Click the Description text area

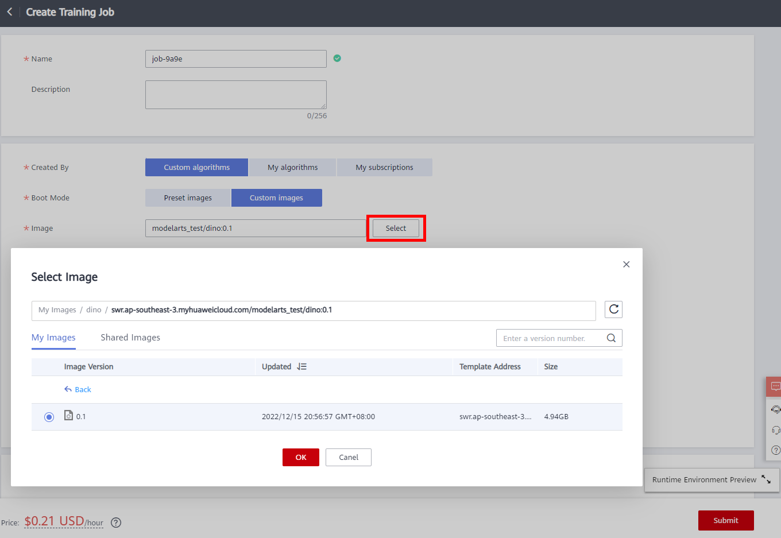pos(235,95)
